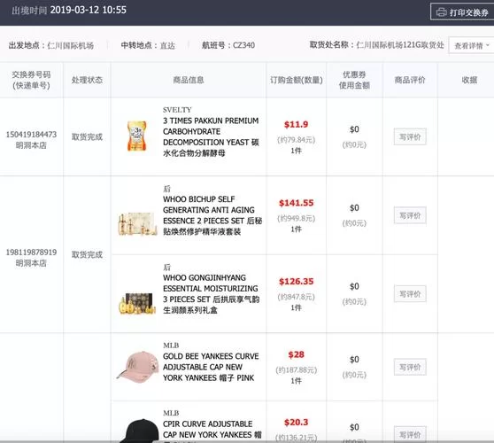Click the 处理状态 column header
The width and height of the screenshot is (494, 443).
click(87, 80)
